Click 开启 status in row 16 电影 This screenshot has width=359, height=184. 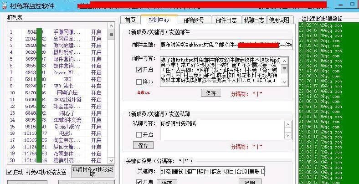click(96, 133)
